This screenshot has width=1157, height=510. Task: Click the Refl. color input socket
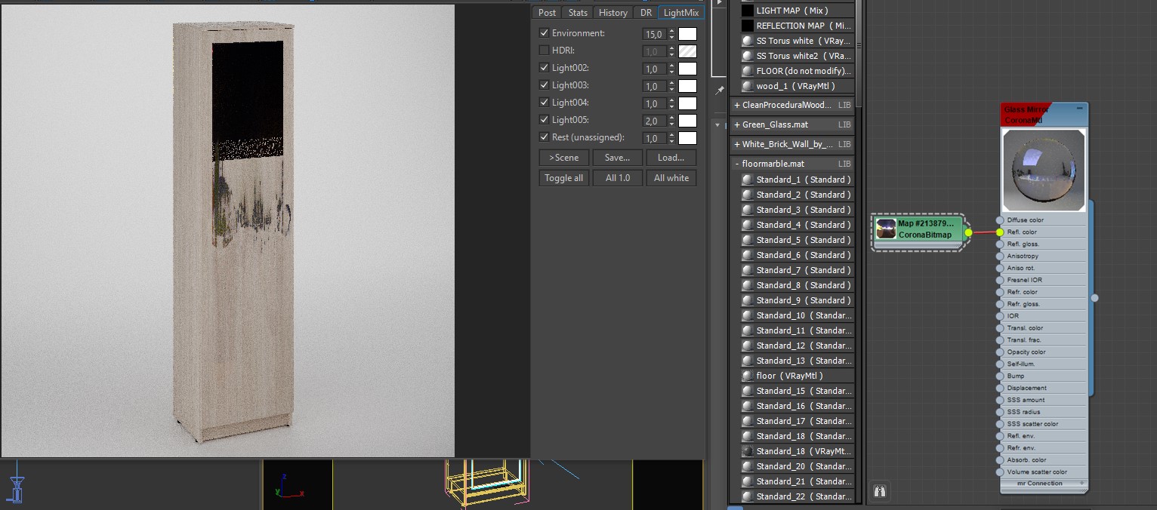[1000, 232]
